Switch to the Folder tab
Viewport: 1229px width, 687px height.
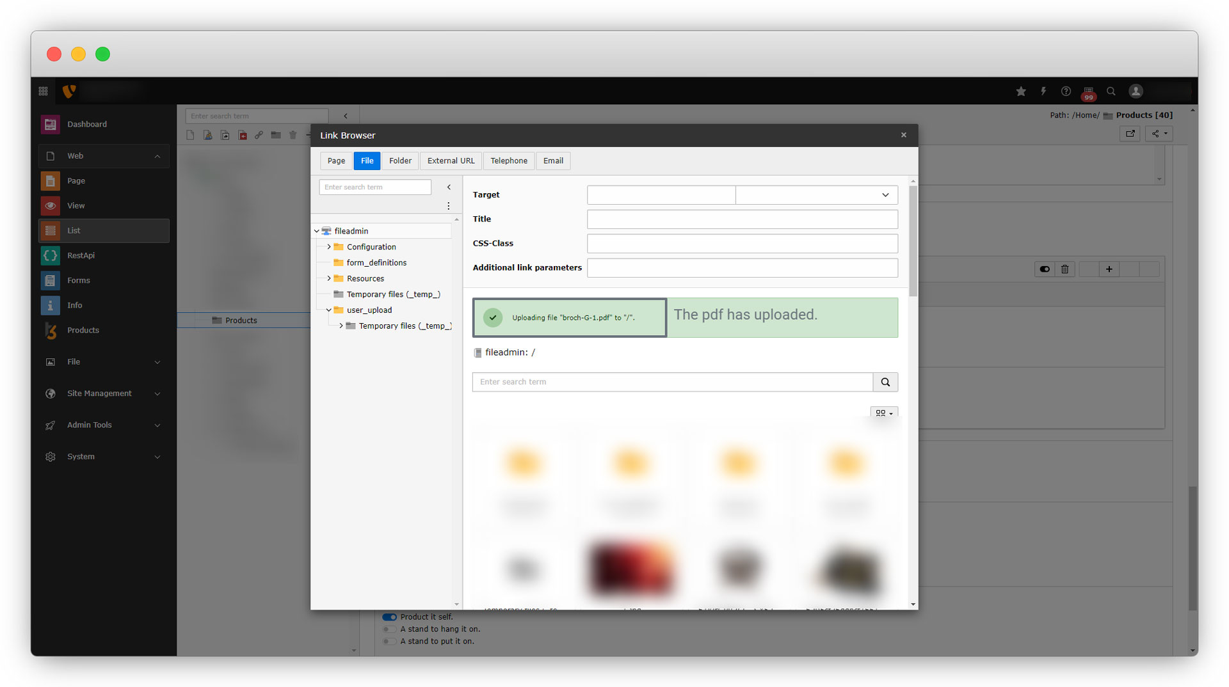point(400,161)
